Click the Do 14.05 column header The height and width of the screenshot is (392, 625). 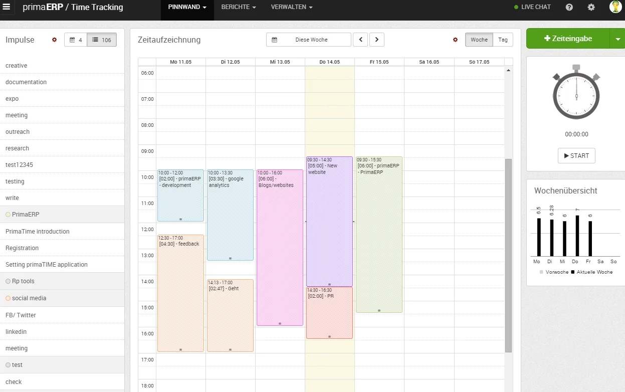(329, 62)
